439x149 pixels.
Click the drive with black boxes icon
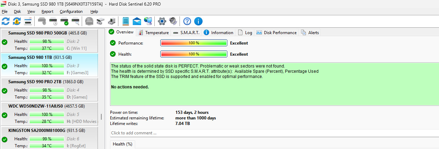[x=111, y=21]
